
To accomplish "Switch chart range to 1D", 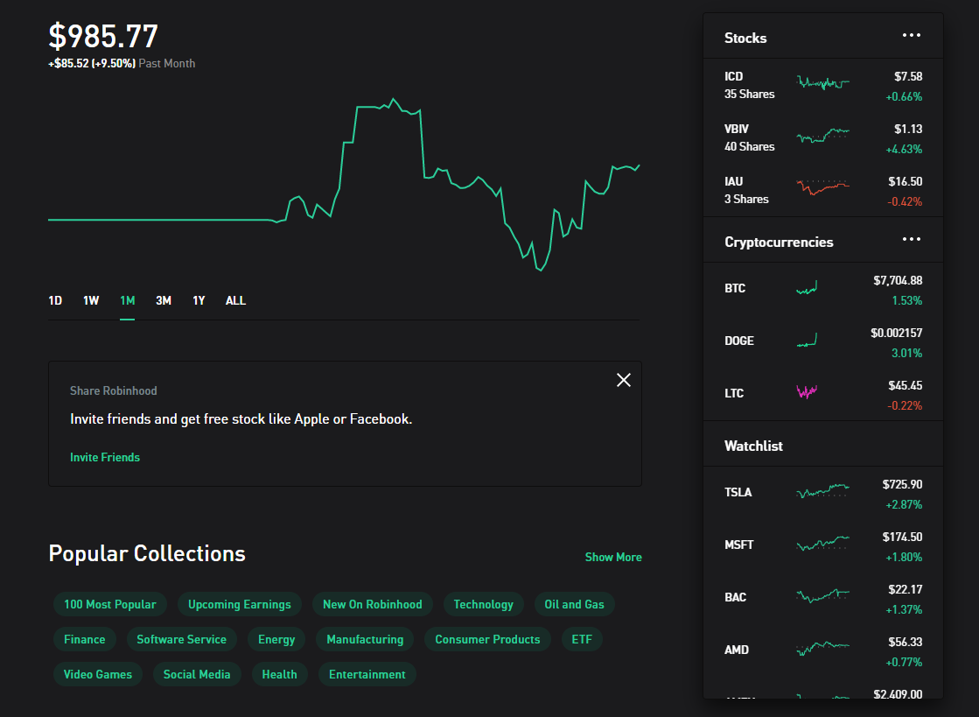I will coord(55,300).
